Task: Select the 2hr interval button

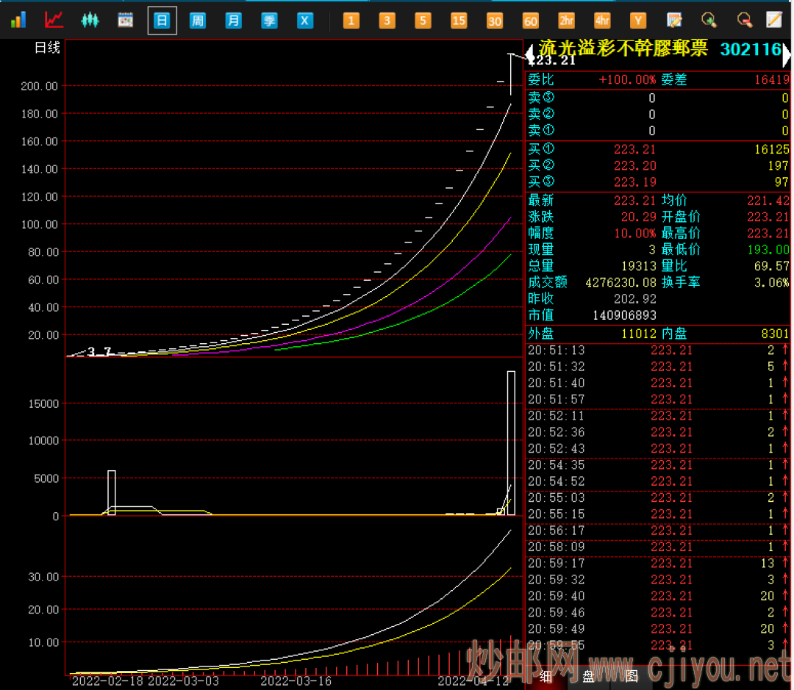Action: [566, 20]
